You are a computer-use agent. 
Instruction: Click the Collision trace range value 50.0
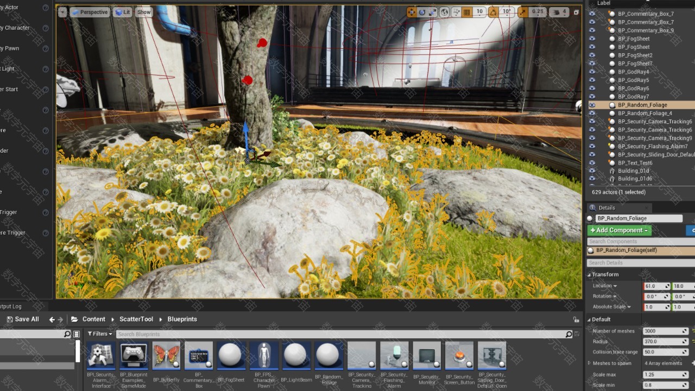pyautogui.click(x=665, y=352)
